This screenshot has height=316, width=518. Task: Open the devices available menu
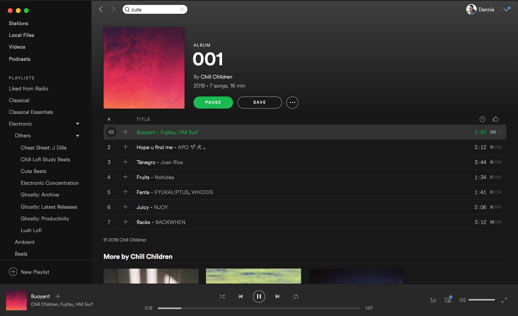[448, 300]
